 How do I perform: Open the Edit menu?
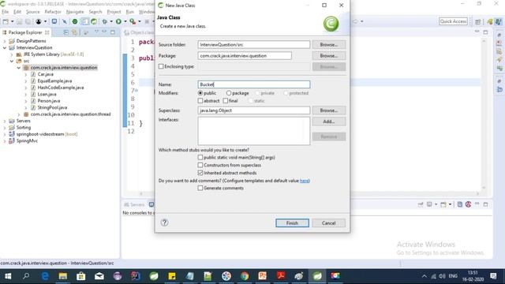click(x=17, y=12)
